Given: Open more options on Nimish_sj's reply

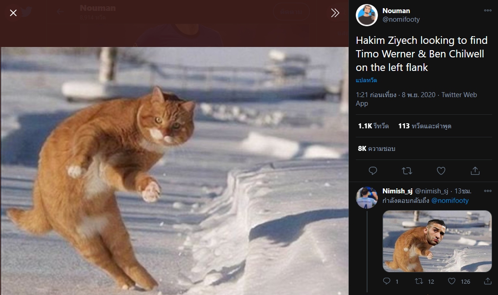Looking at the screenshot, I should [x=488, y=191].
